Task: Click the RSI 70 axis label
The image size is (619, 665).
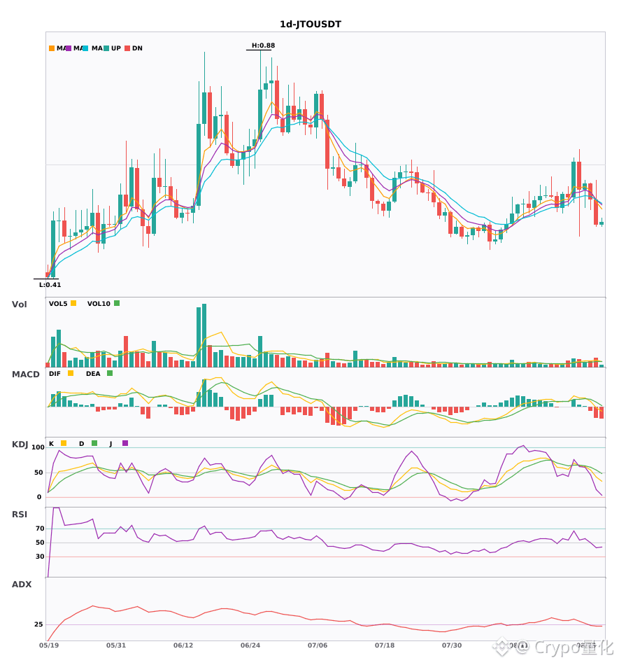Action: click(x=40, y=528)
